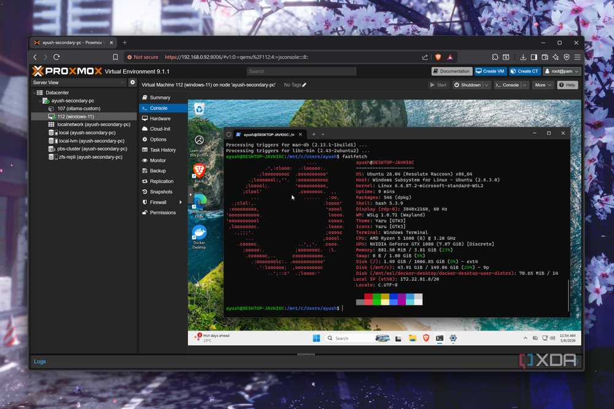Screen dimensions: 614x409
Task: Open Brave Wallet icon
Action: [545, 57]
